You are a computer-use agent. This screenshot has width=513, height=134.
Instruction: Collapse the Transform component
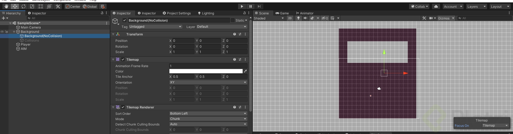coord(113,34)
